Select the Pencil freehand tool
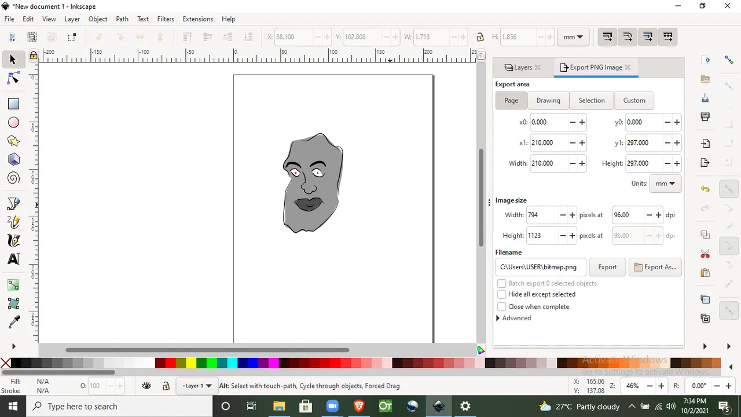 [x=13, y=222]
